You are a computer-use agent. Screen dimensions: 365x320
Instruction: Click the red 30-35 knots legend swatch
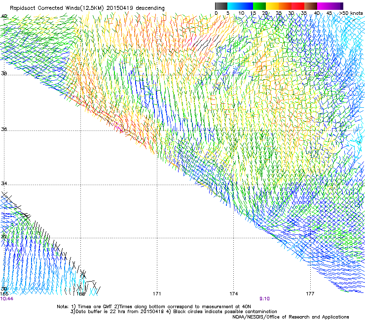pos(298,6)
